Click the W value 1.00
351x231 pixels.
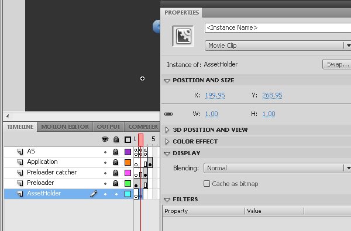tap(212, 114)
